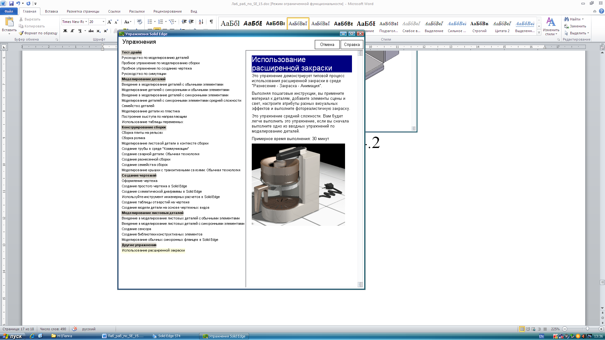Expand bullet list style dropdown arrow

[155, 22]
